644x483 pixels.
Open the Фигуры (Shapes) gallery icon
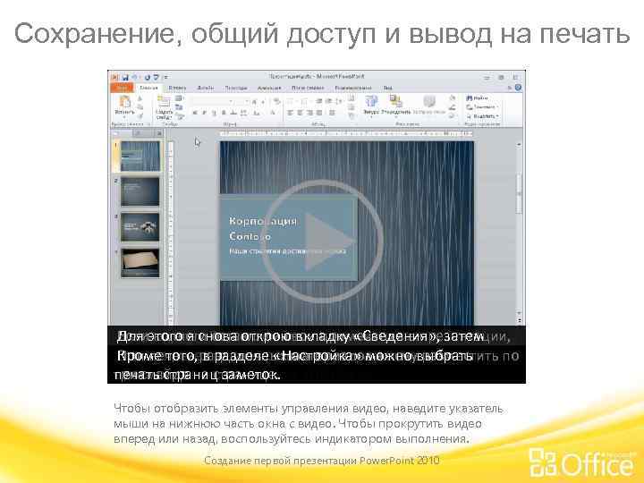[x=371, y=102]
